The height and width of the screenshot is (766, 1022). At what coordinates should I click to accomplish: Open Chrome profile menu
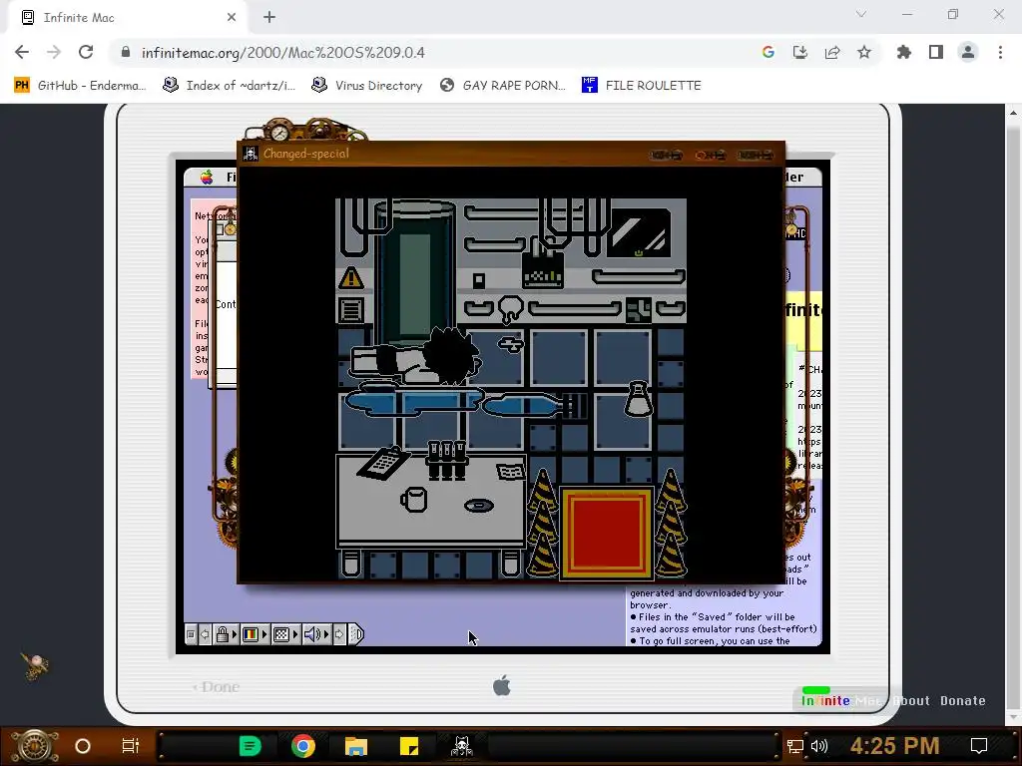pos(968,52)
